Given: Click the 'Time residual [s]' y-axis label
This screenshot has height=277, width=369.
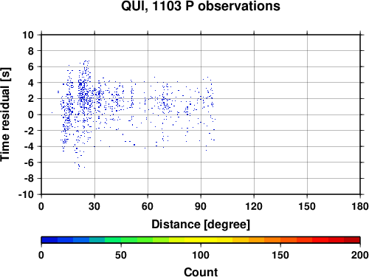Looking at the screenshot, I should click(6, 114).
